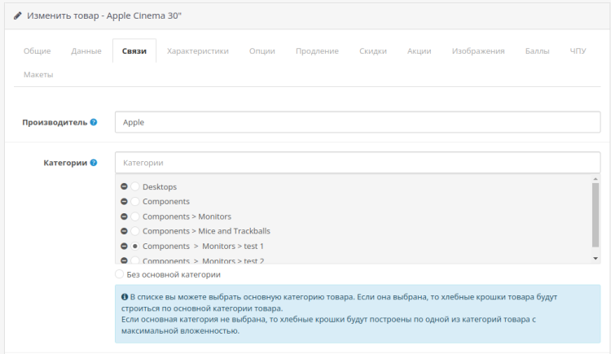Switch to the Характеристики tab
The height and width of the screenshot is (354, 611).
197,51
